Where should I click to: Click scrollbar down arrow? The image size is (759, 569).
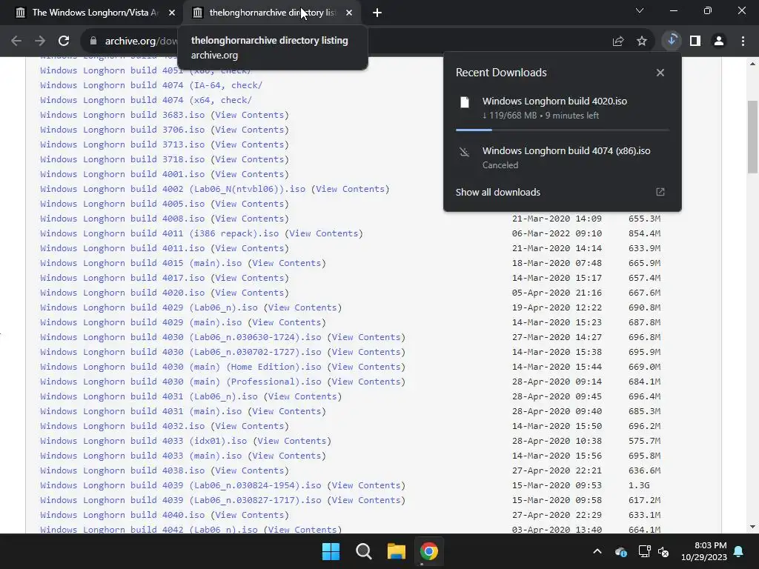click(752, 527)
